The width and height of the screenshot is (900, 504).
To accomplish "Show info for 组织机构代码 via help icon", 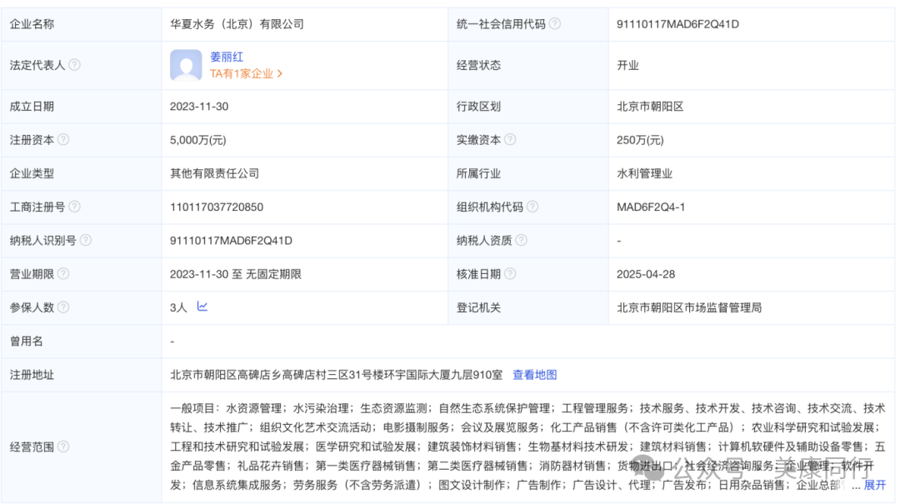I will 532,207.
